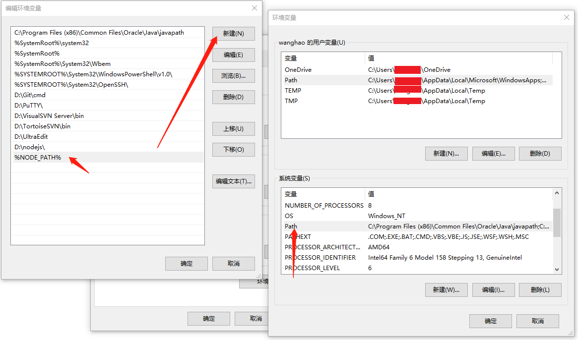The image size is (578, 340).
Task: Confirm path changes with 确定
Action: pyautogui.click(x=186, y=263)
